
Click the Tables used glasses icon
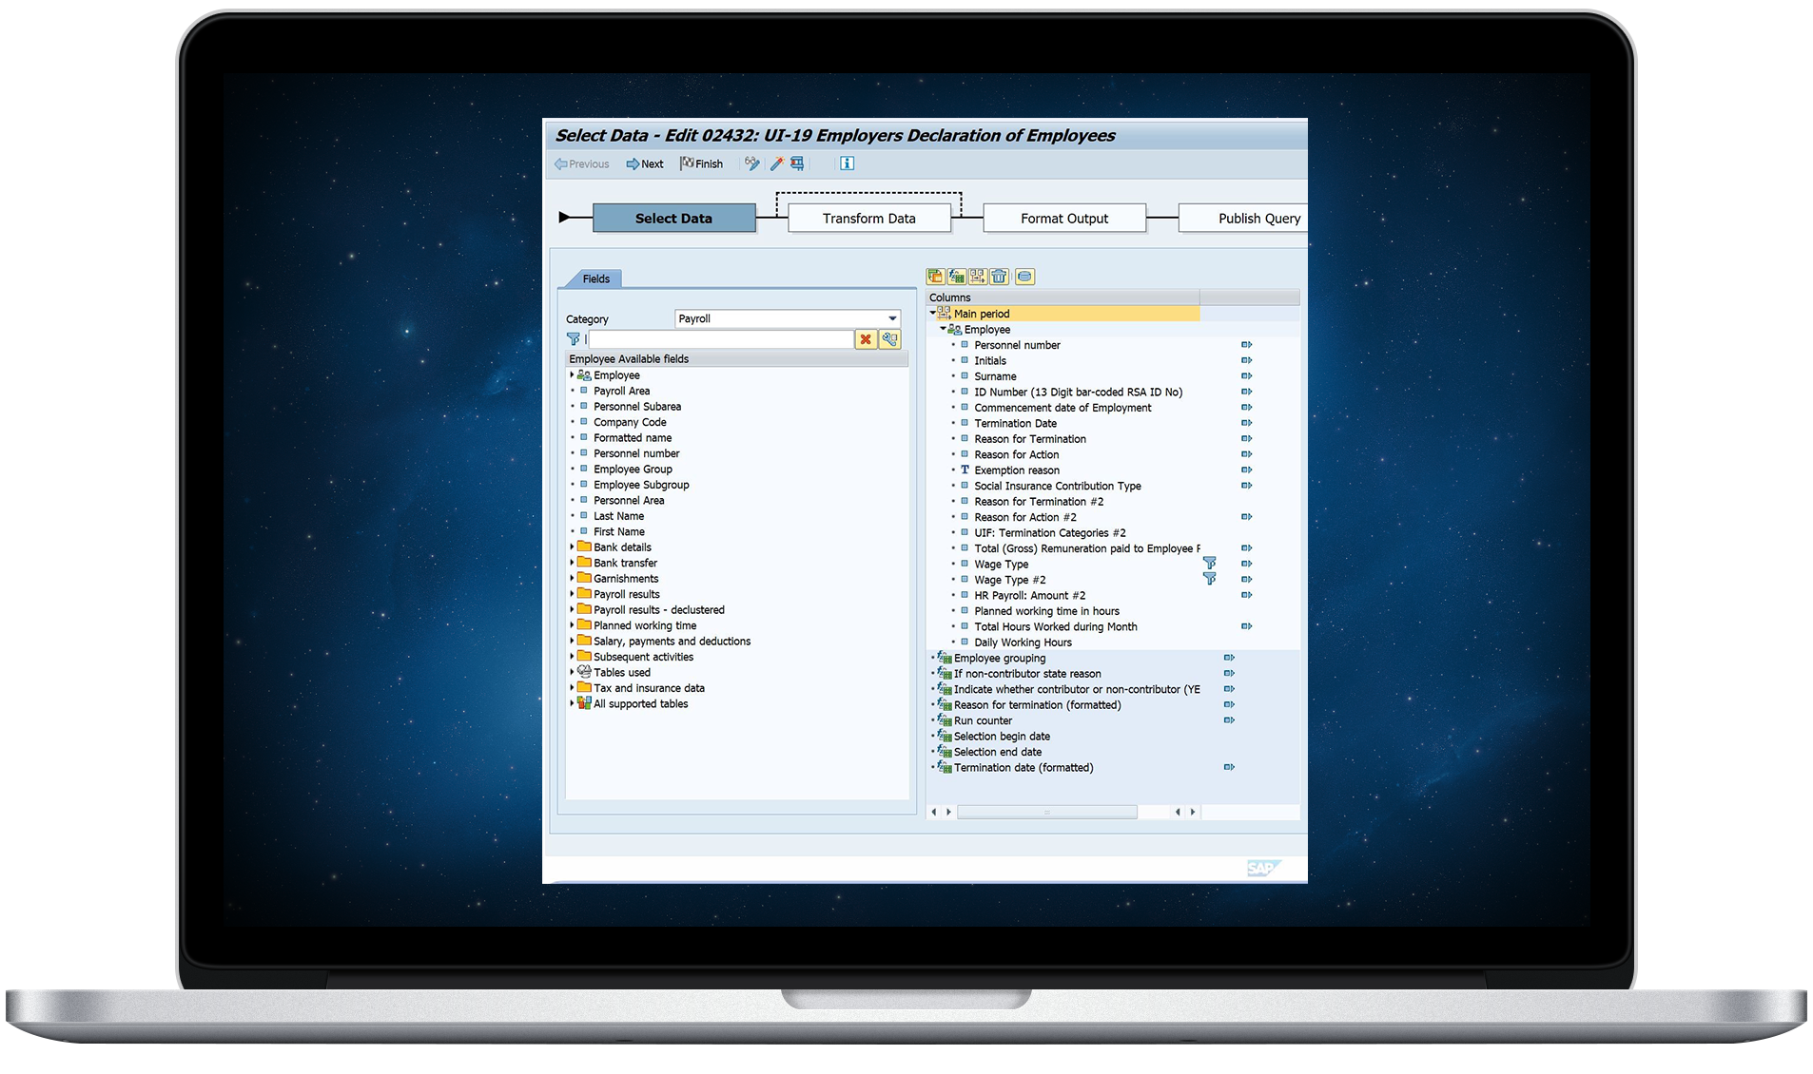[x=584, y=672]
